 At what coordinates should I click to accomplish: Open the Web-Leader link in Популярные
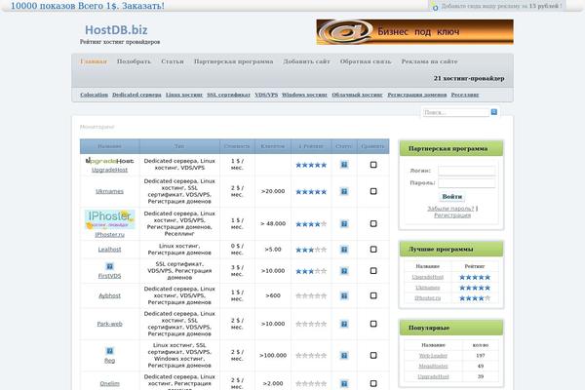tap(433, 356)
